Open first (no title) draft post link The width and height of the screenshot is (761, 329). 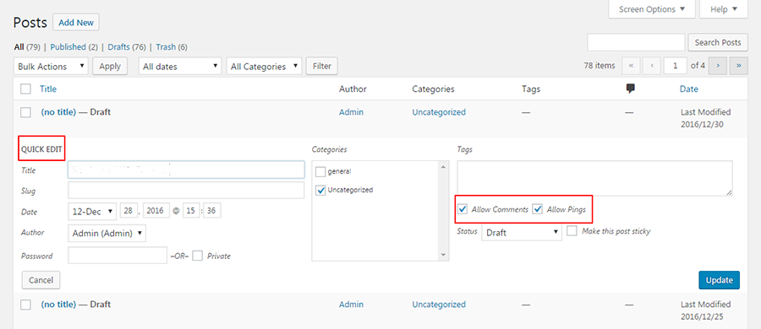(58, 112)
